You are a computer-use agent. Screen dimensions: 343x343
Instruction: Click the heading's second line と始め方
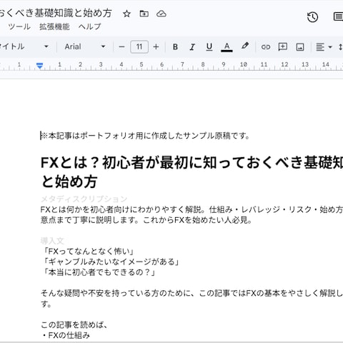point(69,182)
